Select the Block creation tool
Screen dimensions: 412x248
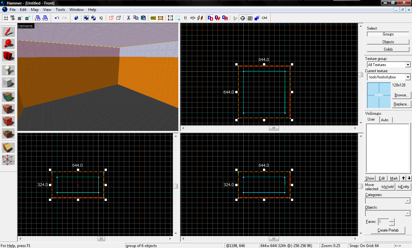pyautogui.click(x=8, y=83)
